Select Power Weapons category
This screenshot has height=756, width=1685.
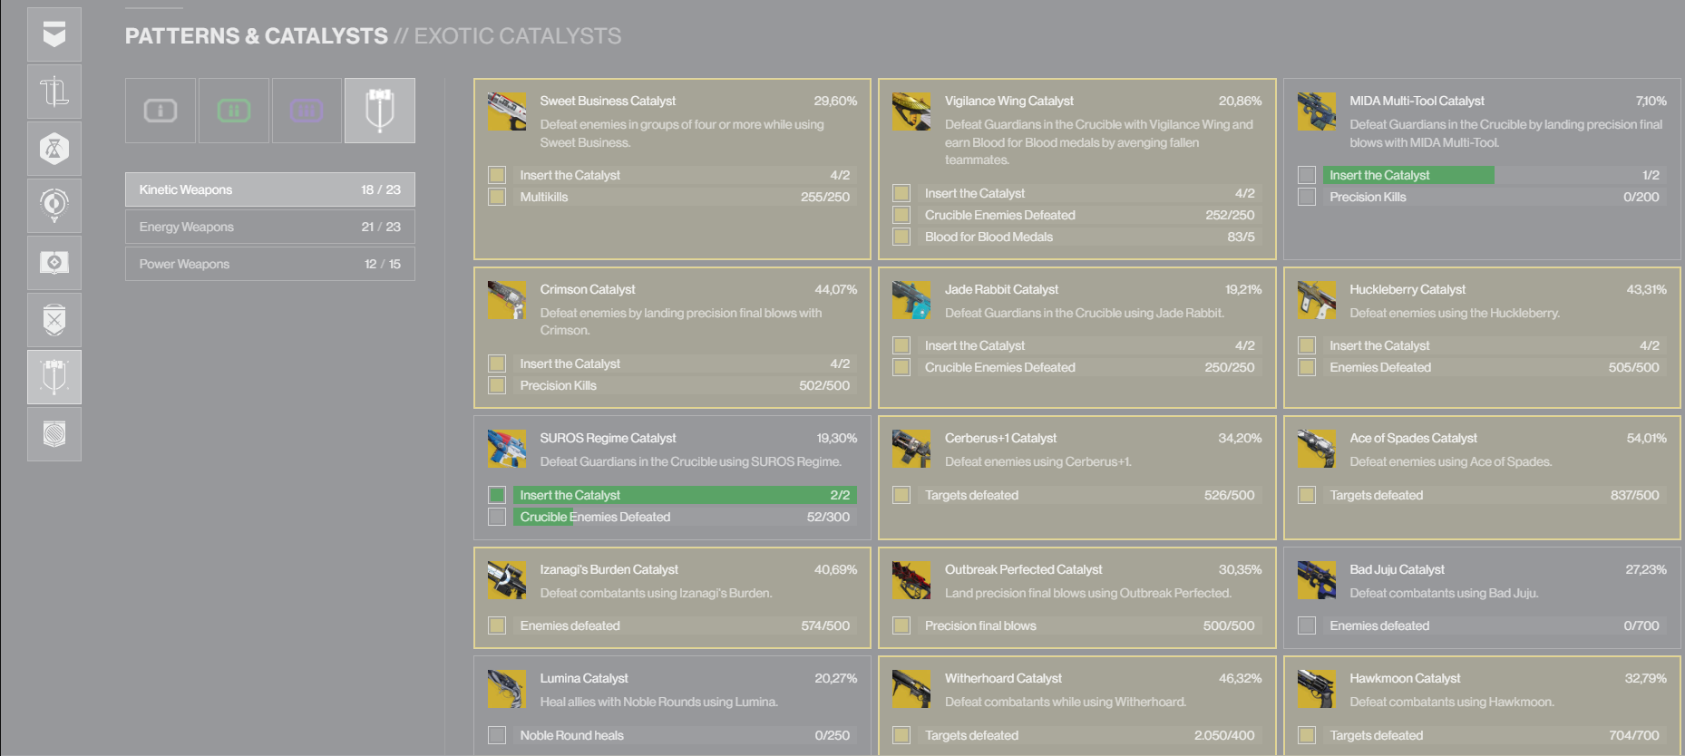270,264
